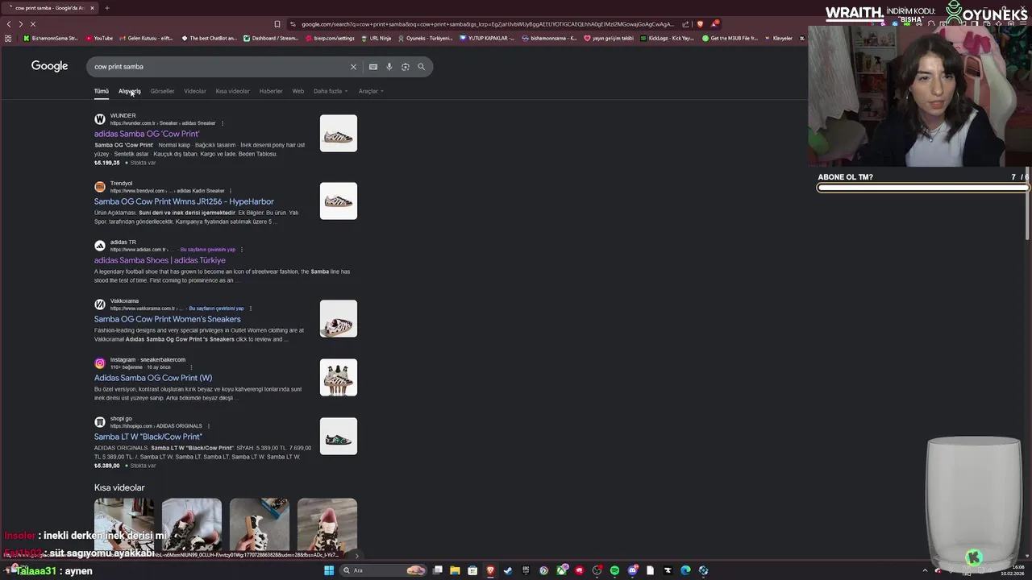The height and width of the screenshot is (580, 1032).
Task: Expand the Araçlar tools dropdown
Action: tap(371, 91)
